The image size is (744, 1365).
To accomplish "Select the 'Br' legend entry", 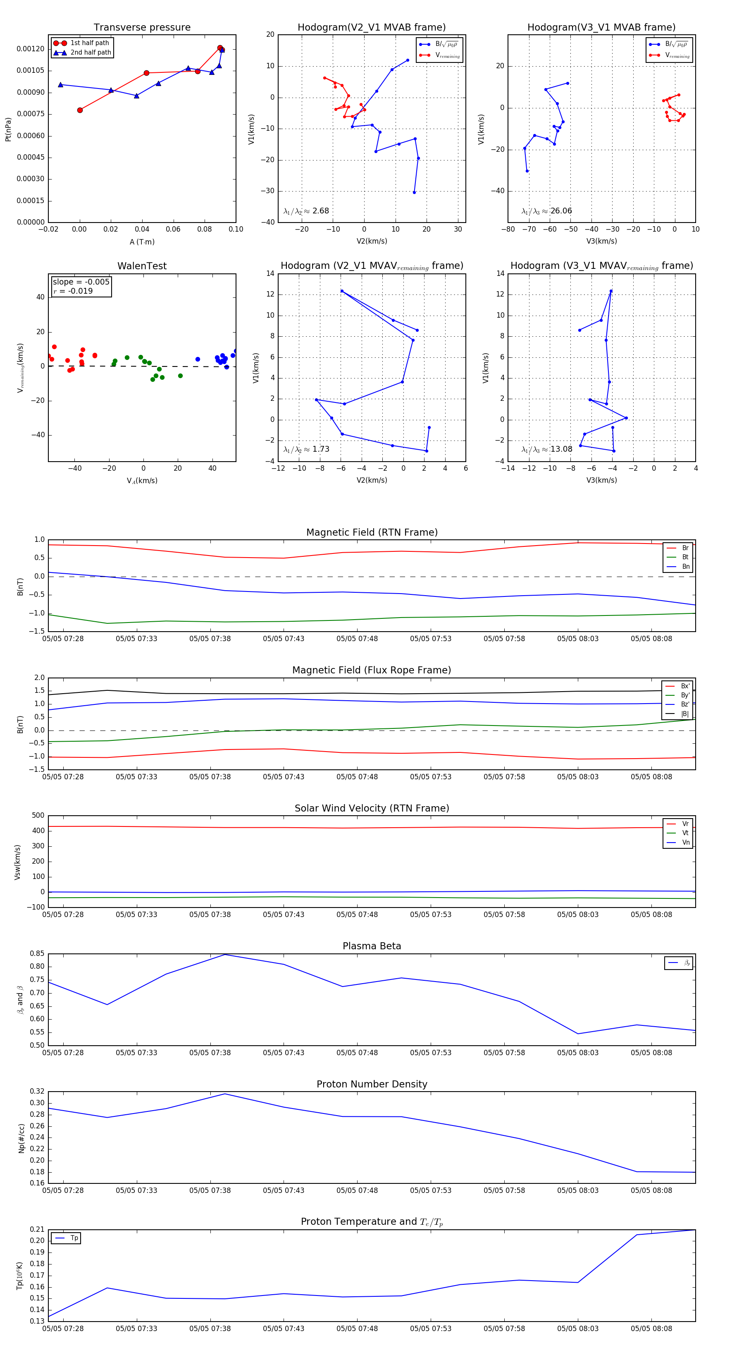I will click(x=678, y=548).
